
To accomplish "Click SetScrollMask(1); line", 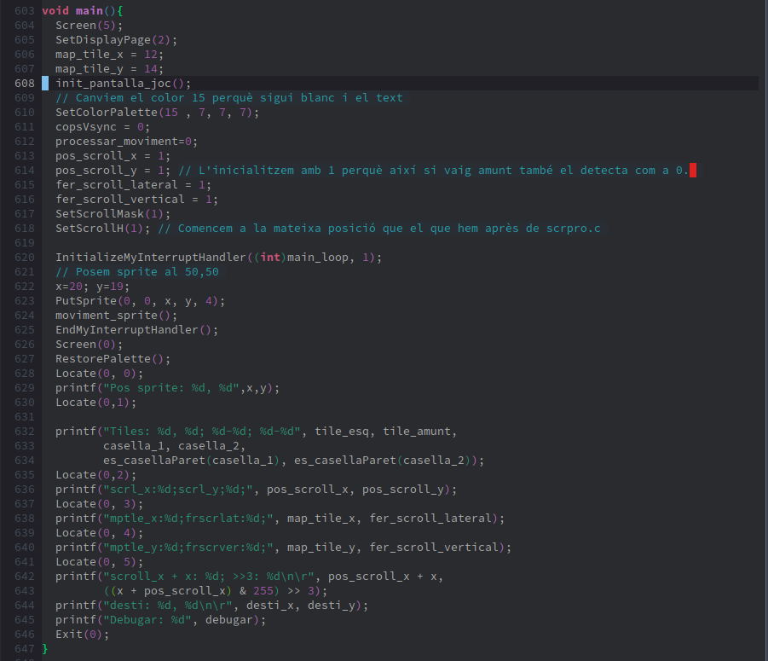I will pos(113,214).
